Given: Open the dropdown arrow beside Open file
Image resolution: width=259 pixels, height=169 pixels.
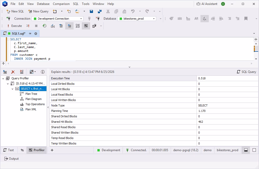Looking at the screenshot, I should point(84,11).
